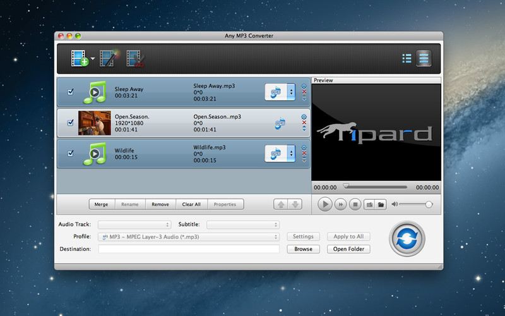Viewport: 505px width, 316px height.
Task: Mute audio with speaker icon
Action: coord(394,204)
